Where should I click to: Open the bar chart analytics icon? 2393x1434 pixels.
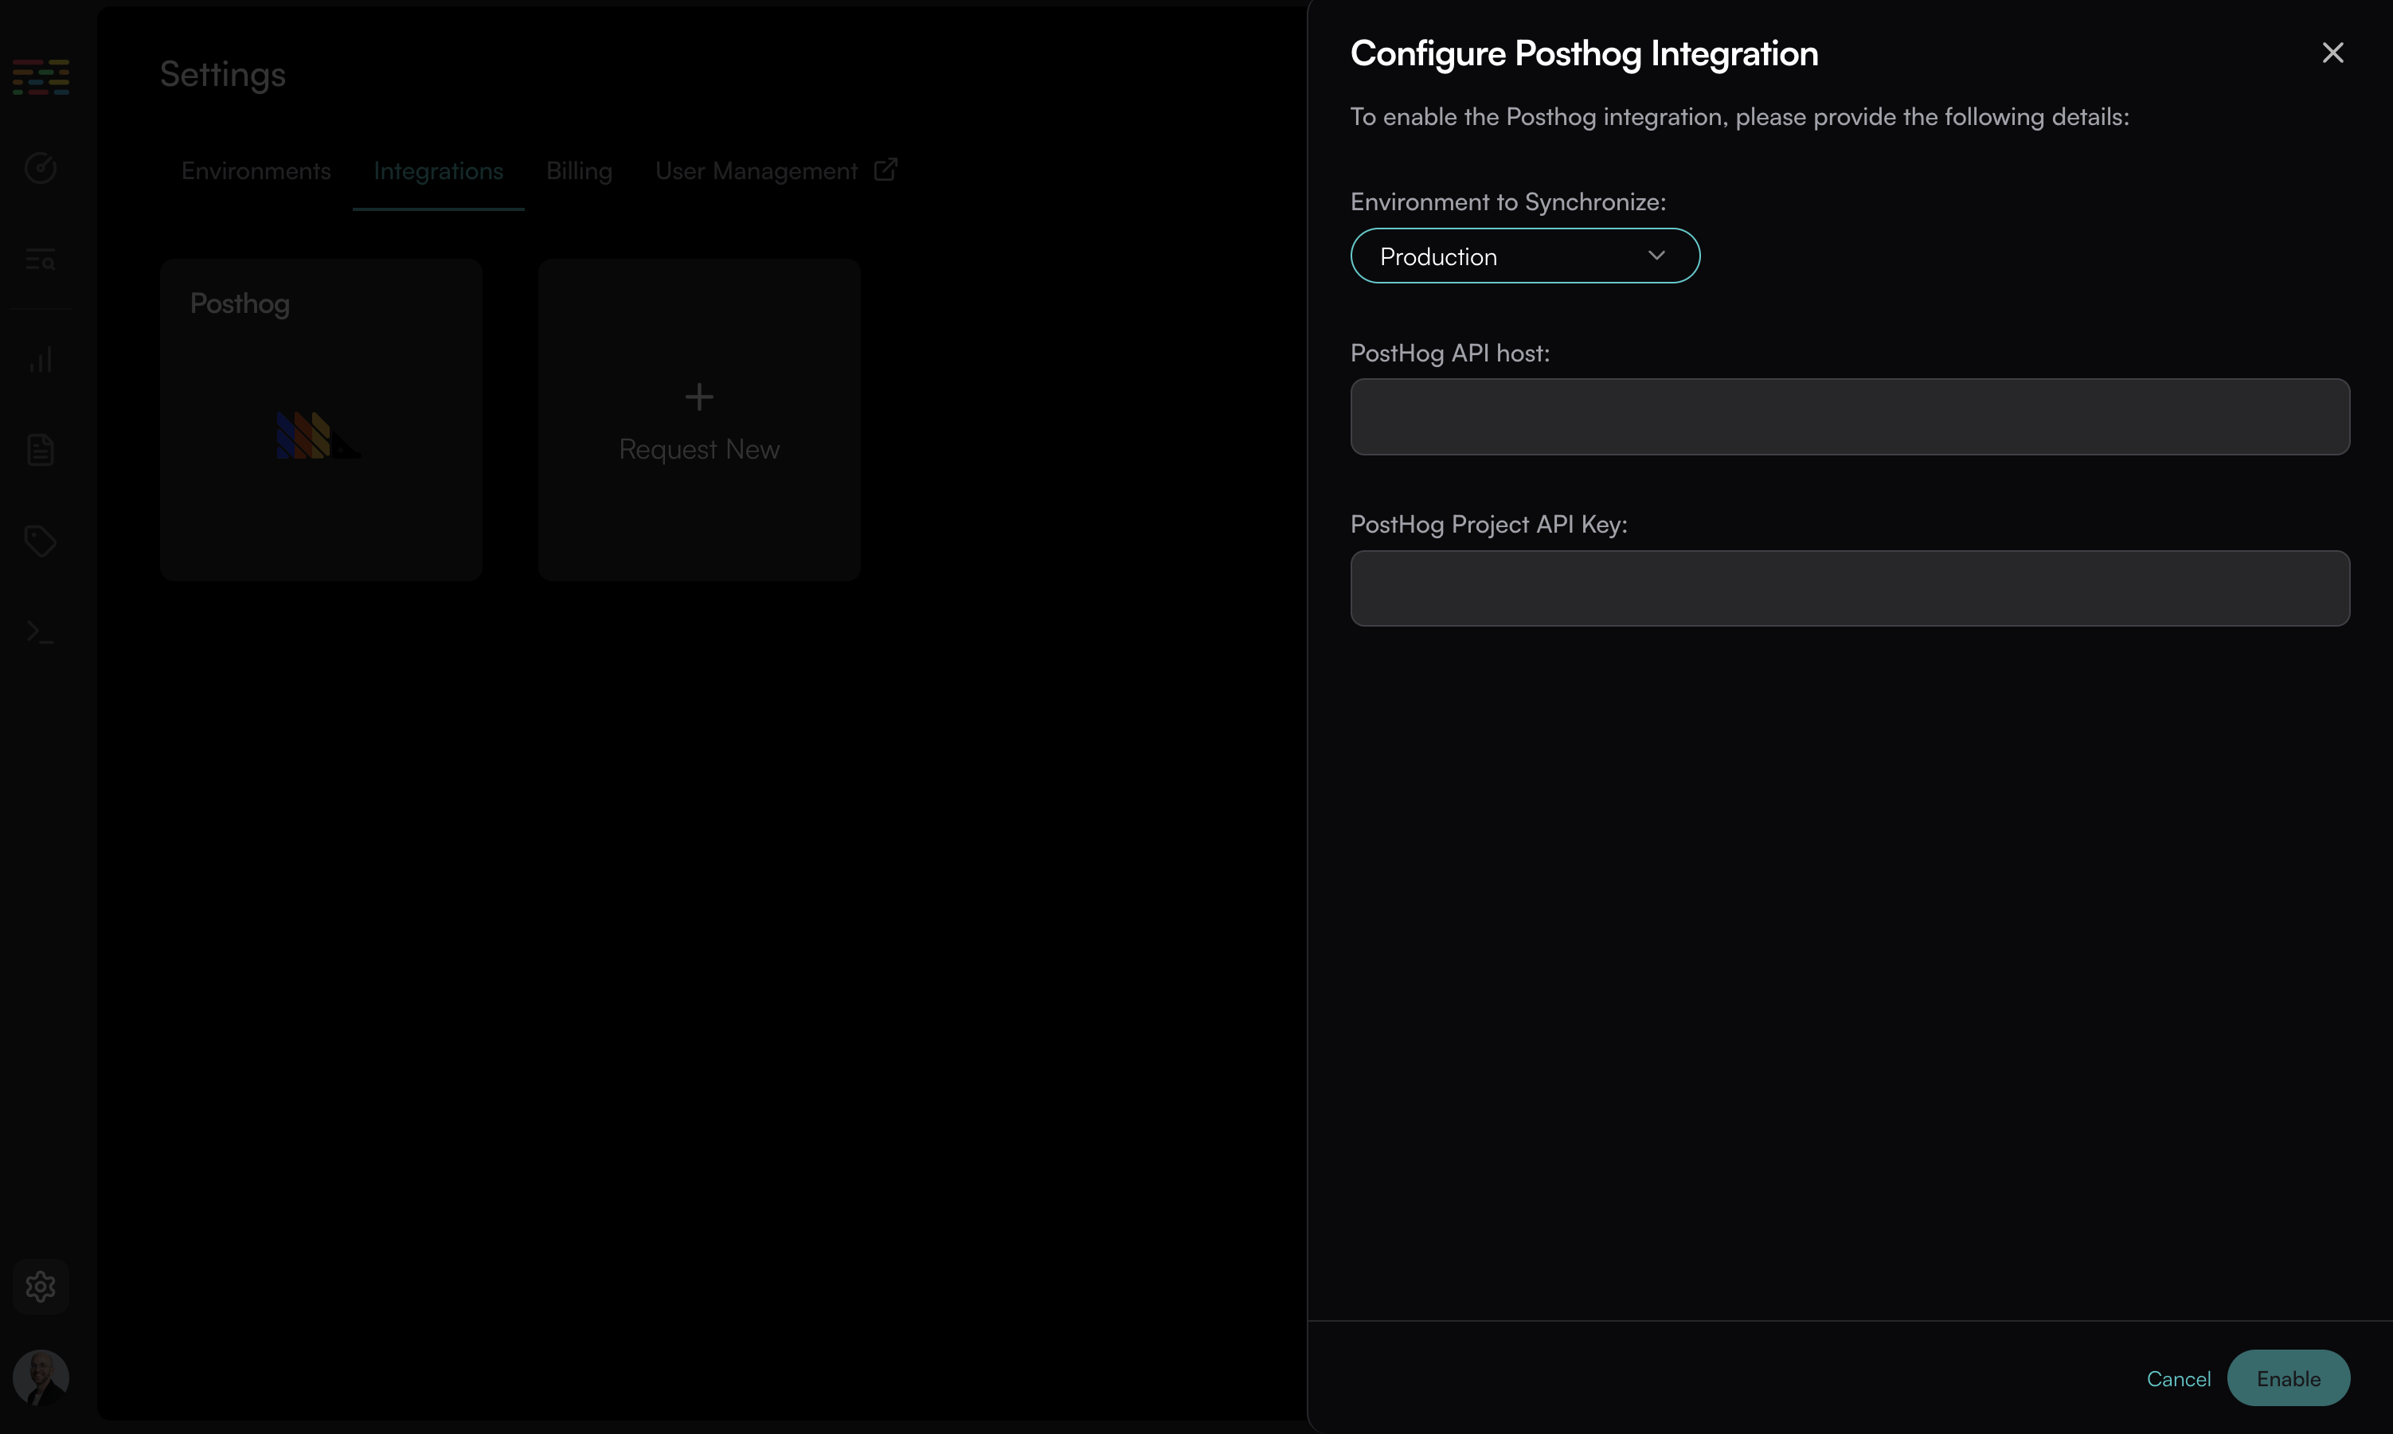point(41,359)
